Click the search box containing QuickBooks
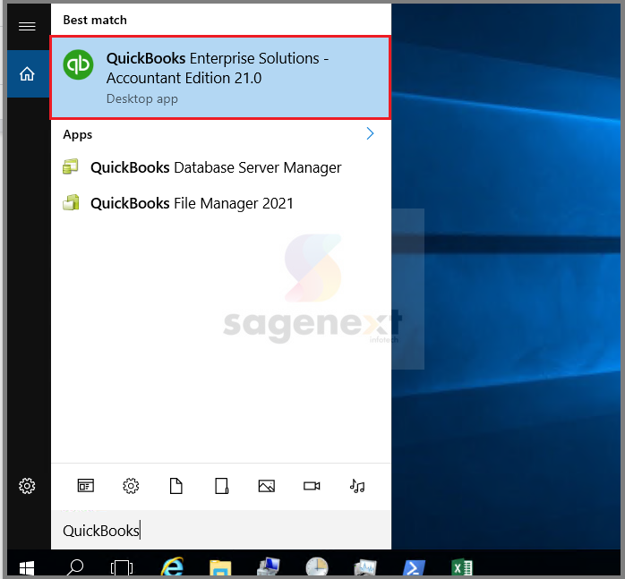The image size is (625, 579). [x=221, y=531]
